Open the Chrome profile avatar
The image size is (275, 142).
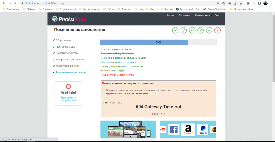(266, 3)
